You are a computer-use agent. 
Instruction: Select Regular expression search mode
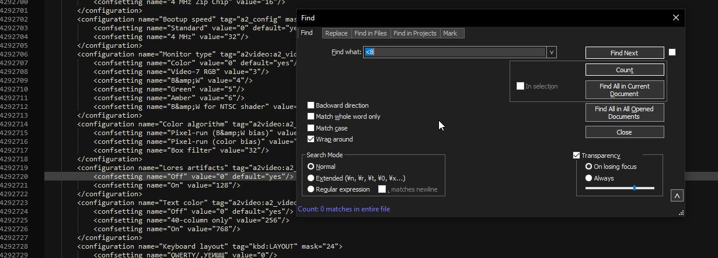pyautogui.click(x=311, y=189)
